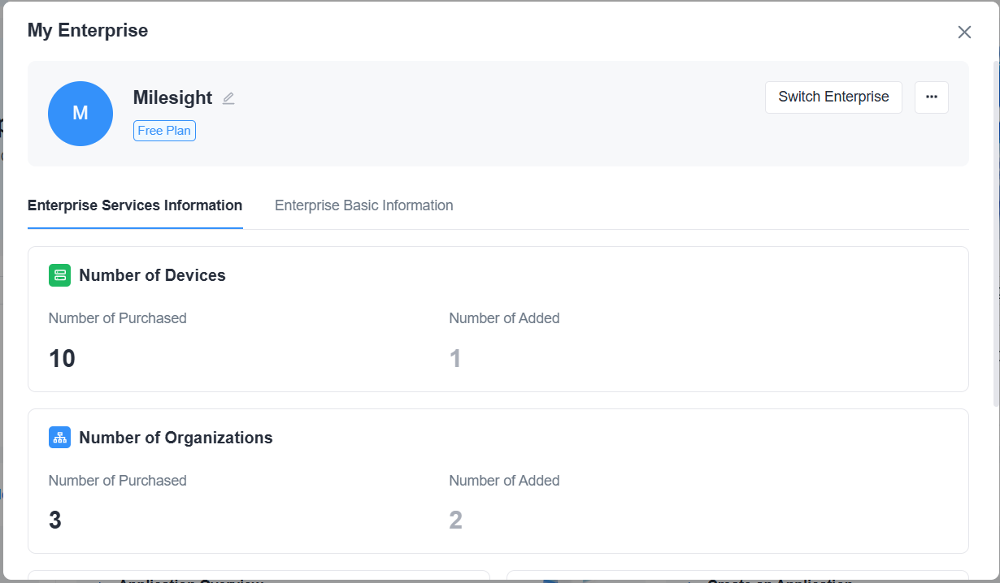1000x583 pixels.
Task: Select the Enterprise Services Information tab
Action: pos(135,205)
